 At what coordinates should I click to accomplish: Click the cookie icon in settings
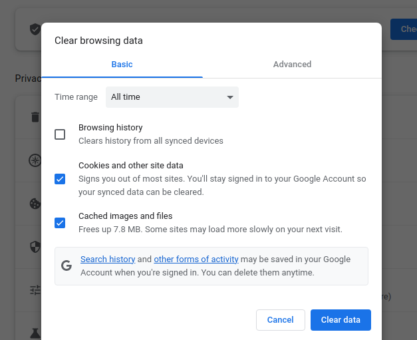(x=35, y=204)
